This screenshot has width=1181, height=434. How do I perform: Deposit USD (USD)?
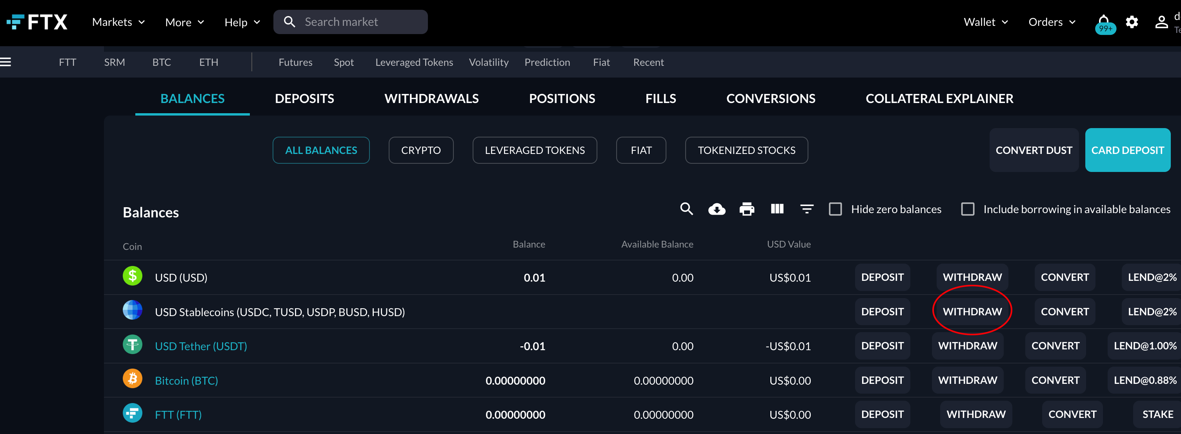(882, 277)
